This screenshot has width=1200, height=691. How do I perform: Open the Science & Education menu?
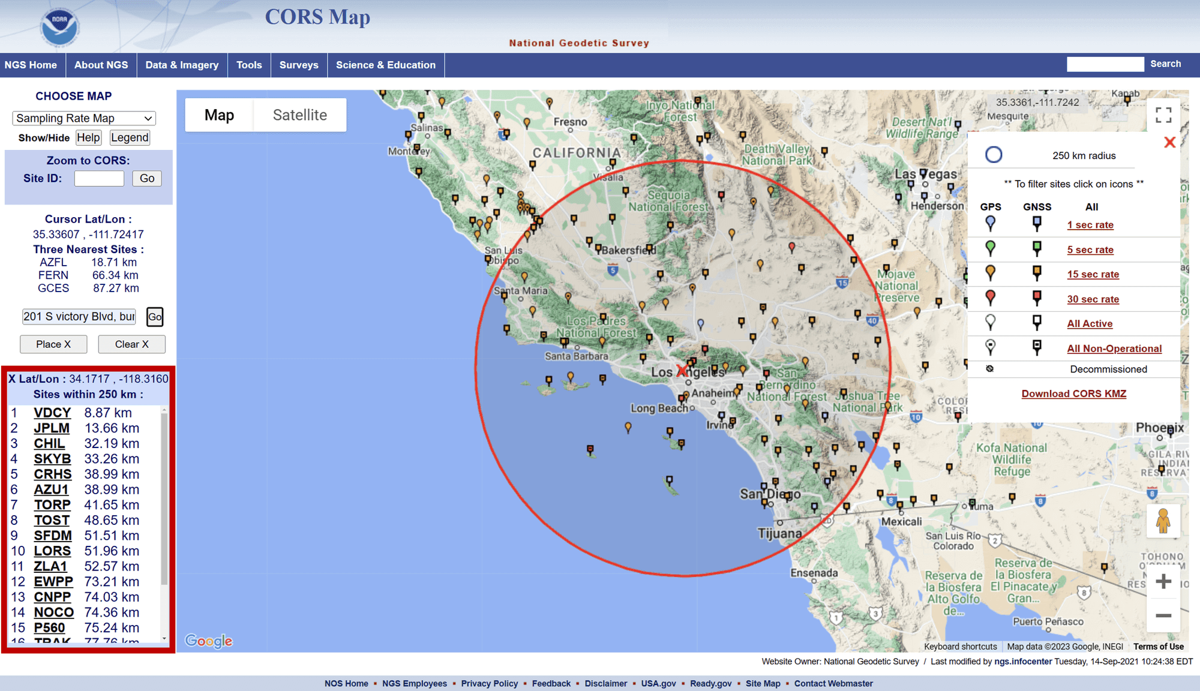coord(385,65)
